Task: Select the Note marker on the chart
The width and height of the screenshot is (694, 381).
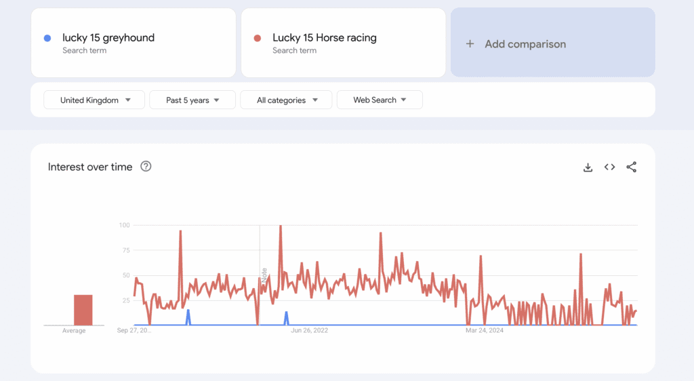Action: 264,275
